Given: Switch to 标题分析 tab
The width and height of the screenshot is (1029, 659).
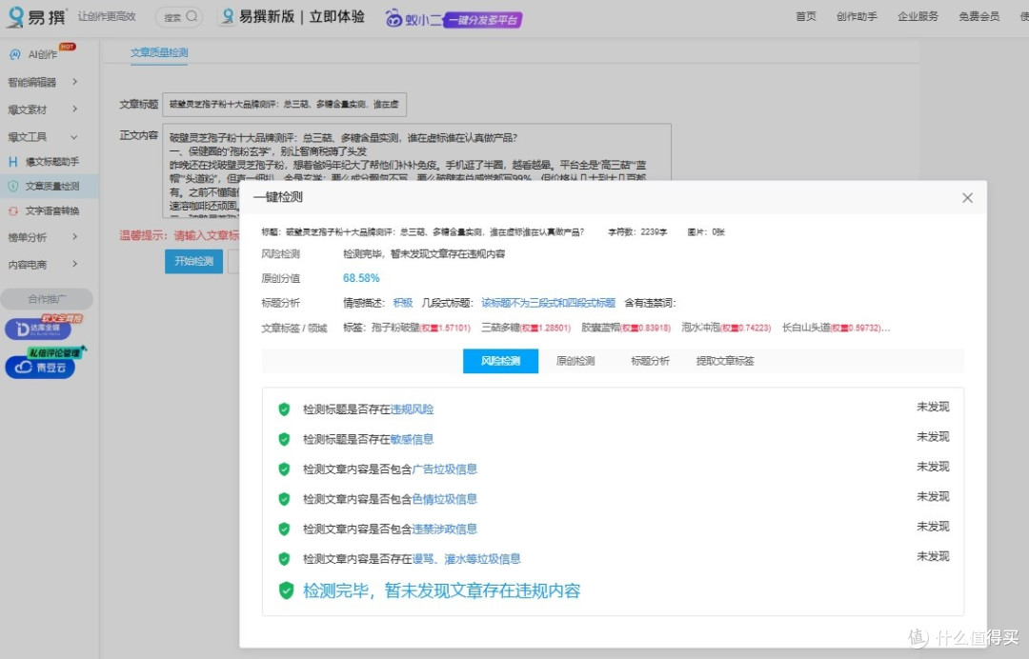Looking at the screenshot, I should (x=650, y=361).
